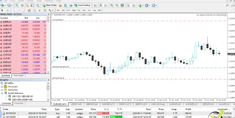The image size is (235, 118).
Task: Sort orders by the Profit column header
Action: click(188, 109)
